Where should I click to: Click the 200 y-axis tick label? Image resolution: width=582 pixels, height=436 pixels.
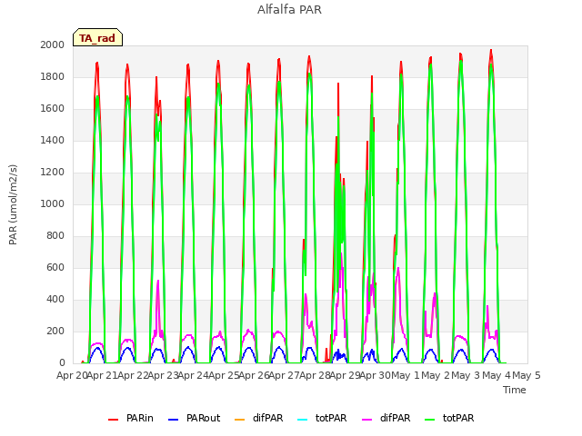pos(55,331)
